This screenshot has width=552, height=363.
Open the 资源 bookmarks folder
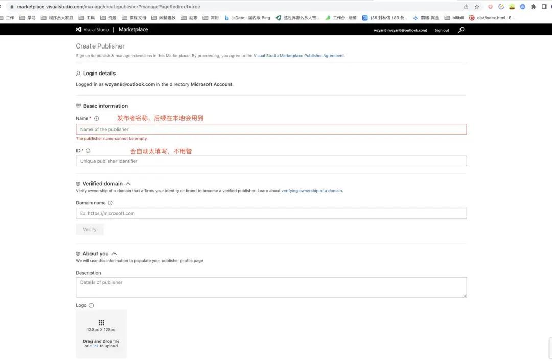pos(108,18)
